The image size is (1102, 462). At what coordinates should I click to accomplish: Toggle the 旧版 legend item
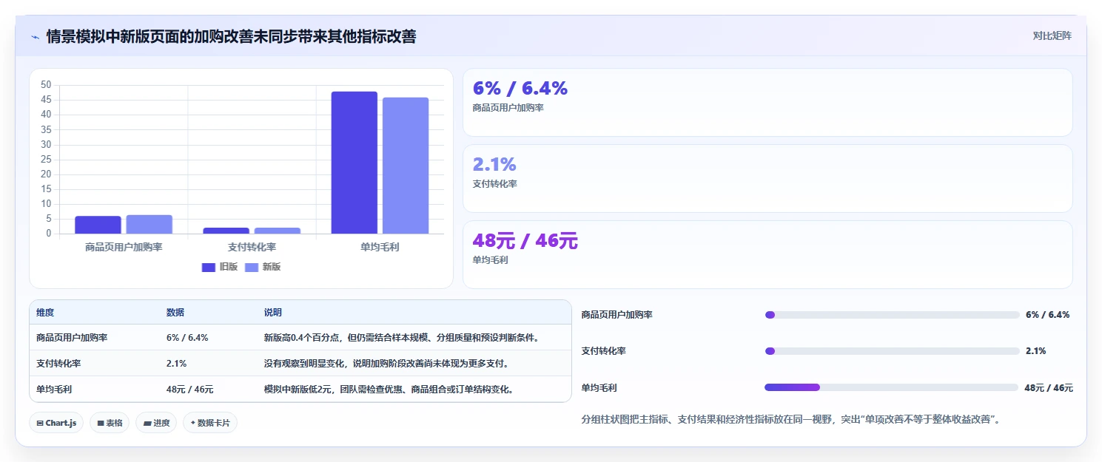tap(220, 267)
